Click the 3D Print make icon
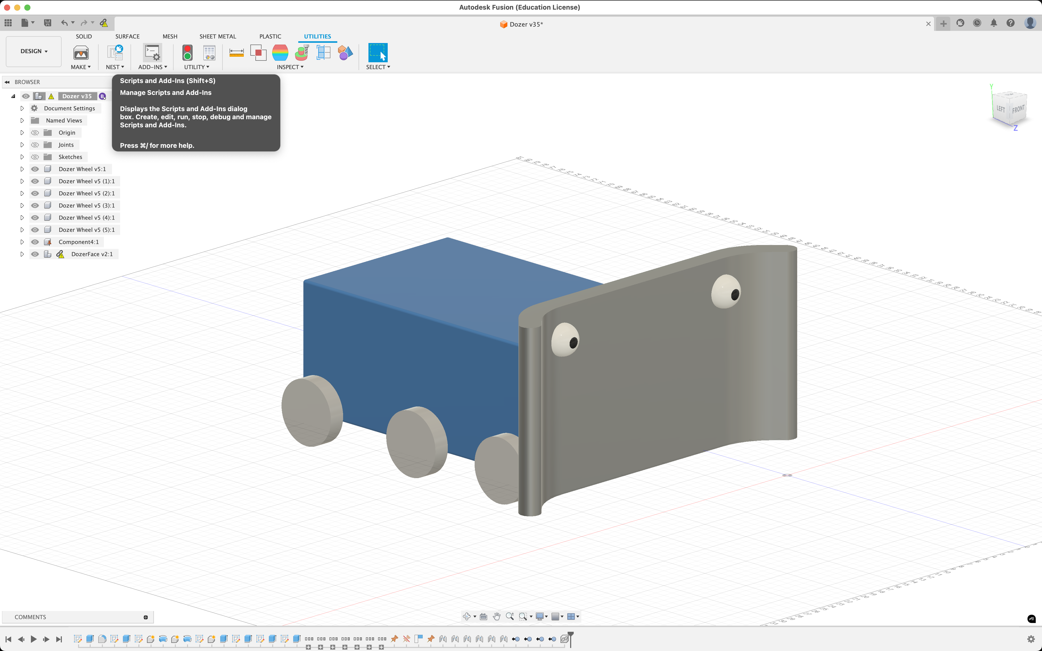The height and width of the screenshot is (651, 1042). click(x=81, y=53)
